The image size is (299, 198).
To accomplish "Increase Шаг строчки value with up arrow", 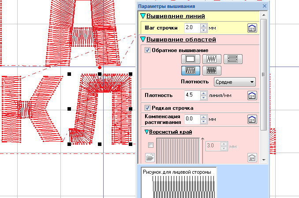I will tap(203, 26).
